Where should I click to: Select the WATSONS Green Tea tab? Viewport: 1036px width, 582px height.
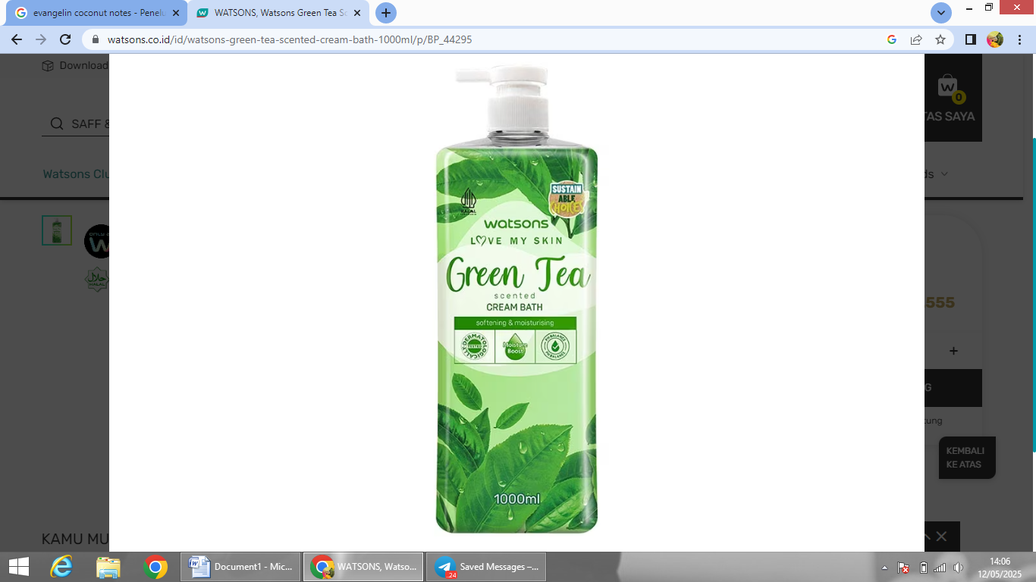click(x=278, y=13)
